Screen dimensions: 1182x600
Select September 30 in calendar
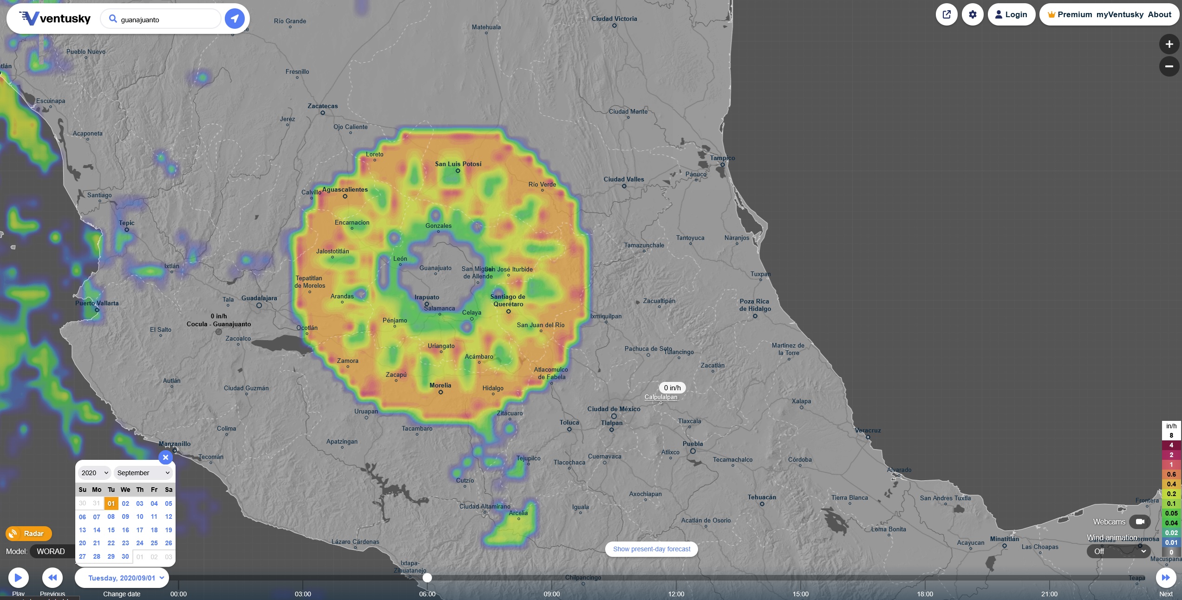125,556
